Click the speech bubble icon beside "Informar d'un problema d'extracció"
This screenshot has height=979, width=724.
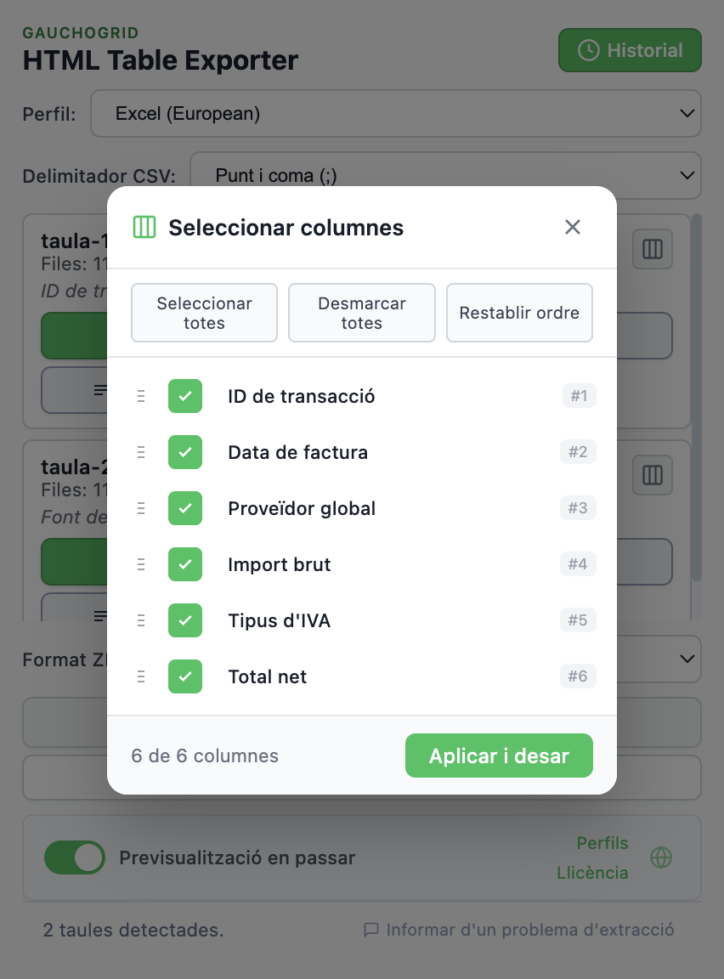click(x=371, y=930)
